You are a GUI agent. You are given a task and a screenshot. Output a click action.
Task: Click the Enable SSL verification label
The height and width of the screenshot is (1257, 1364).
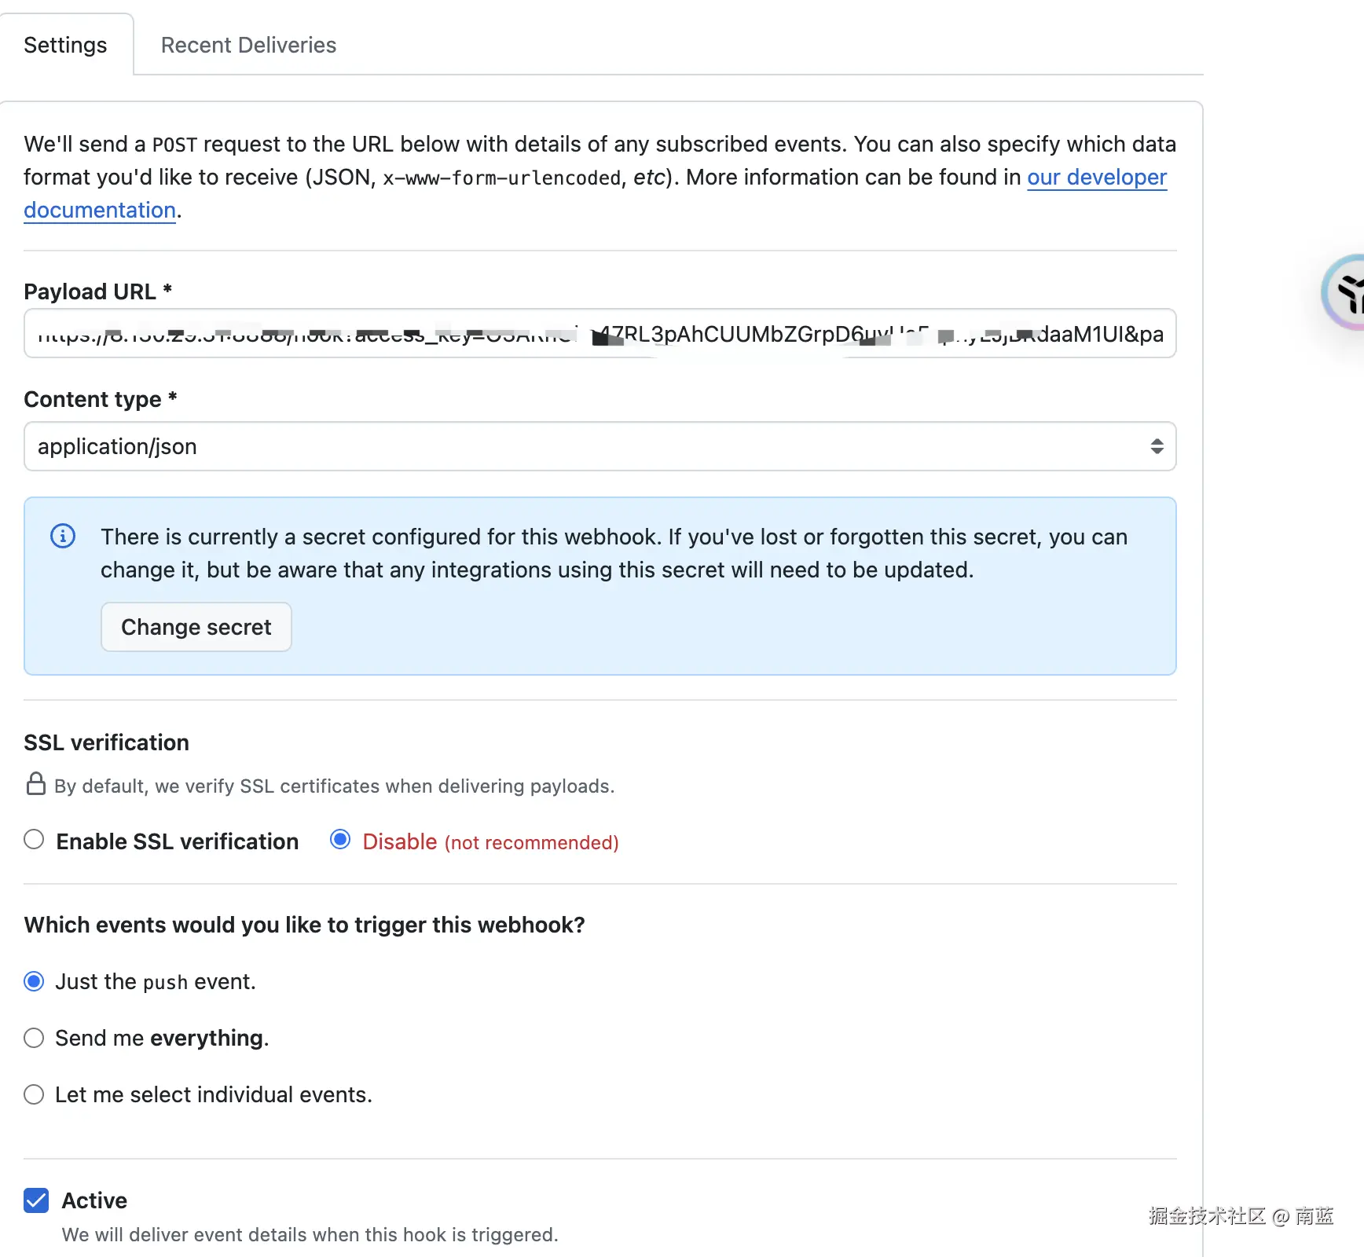click(178, 841)
